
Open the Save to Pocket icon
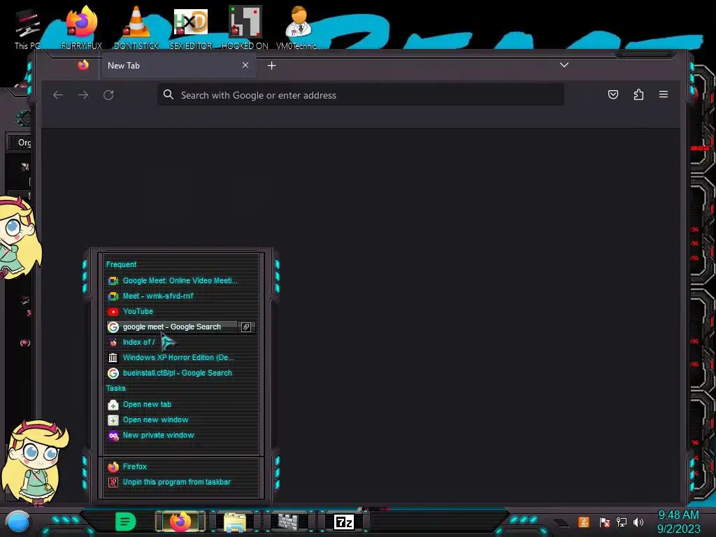(x=613, y=94)
